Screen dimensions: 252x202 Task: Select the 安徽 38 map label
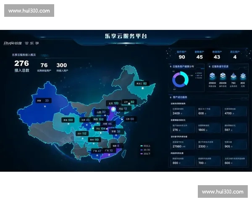(x=116, y=131)
